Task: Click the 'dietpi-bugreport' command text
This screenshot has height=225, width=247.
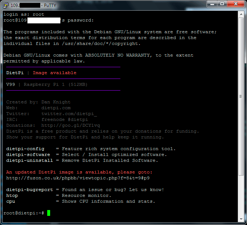Action: 30,190
